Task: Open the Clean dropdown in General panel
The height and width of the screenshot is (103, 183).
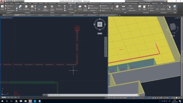Action: (8, 8)
